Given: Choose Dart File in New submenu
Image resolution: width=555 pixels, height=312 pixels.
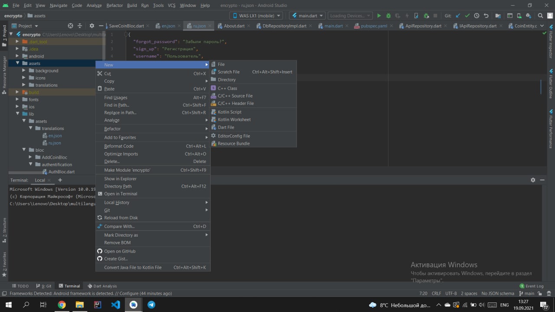Looking at the screenshot, I should tap(253, 127).
